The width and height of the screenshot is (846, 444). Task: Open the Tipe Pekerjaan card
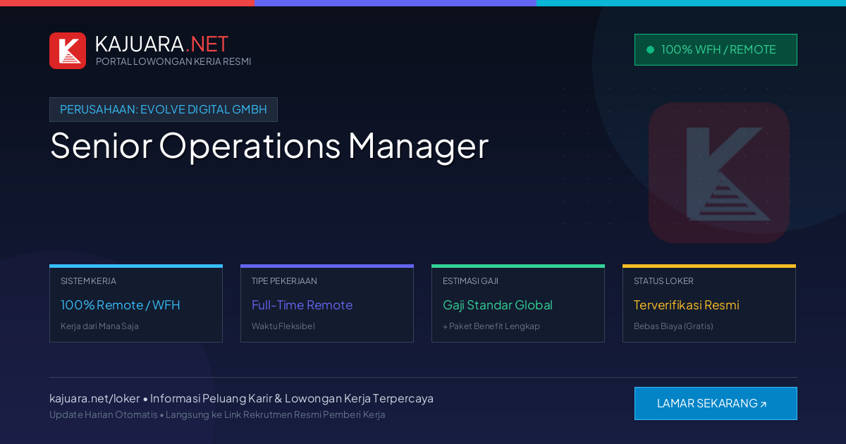point(327,304)
